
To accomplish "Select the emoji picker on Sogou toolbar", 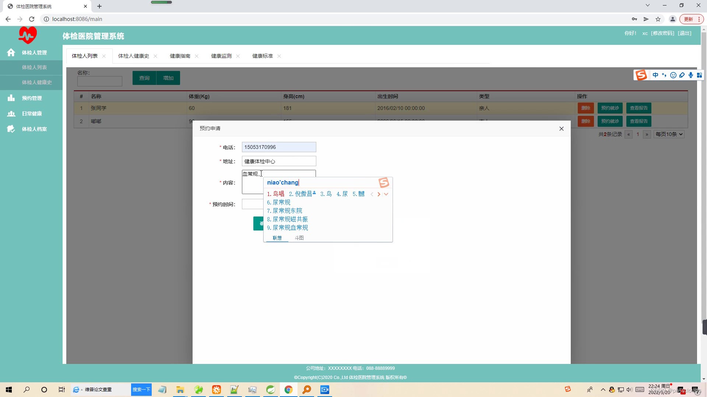I will tap(673, 75).
